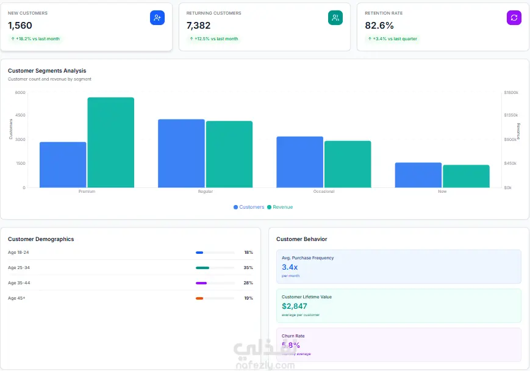This screenshot has height=371, width=530.
Task: Click the Age 35-44 label
Action: [x=19, y=283]
